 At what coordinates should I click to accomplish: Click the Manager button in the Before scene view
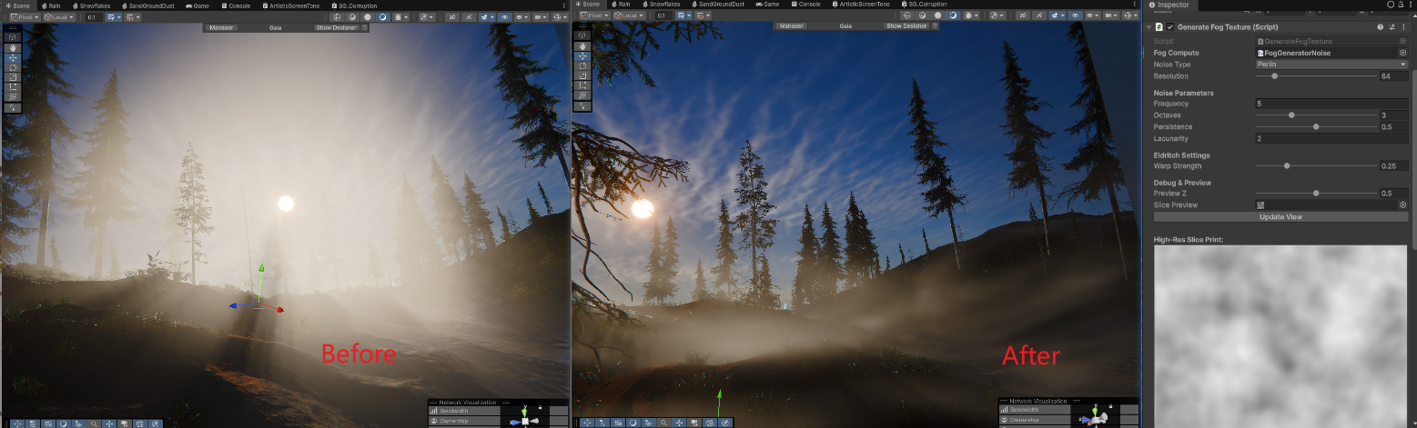221,27
